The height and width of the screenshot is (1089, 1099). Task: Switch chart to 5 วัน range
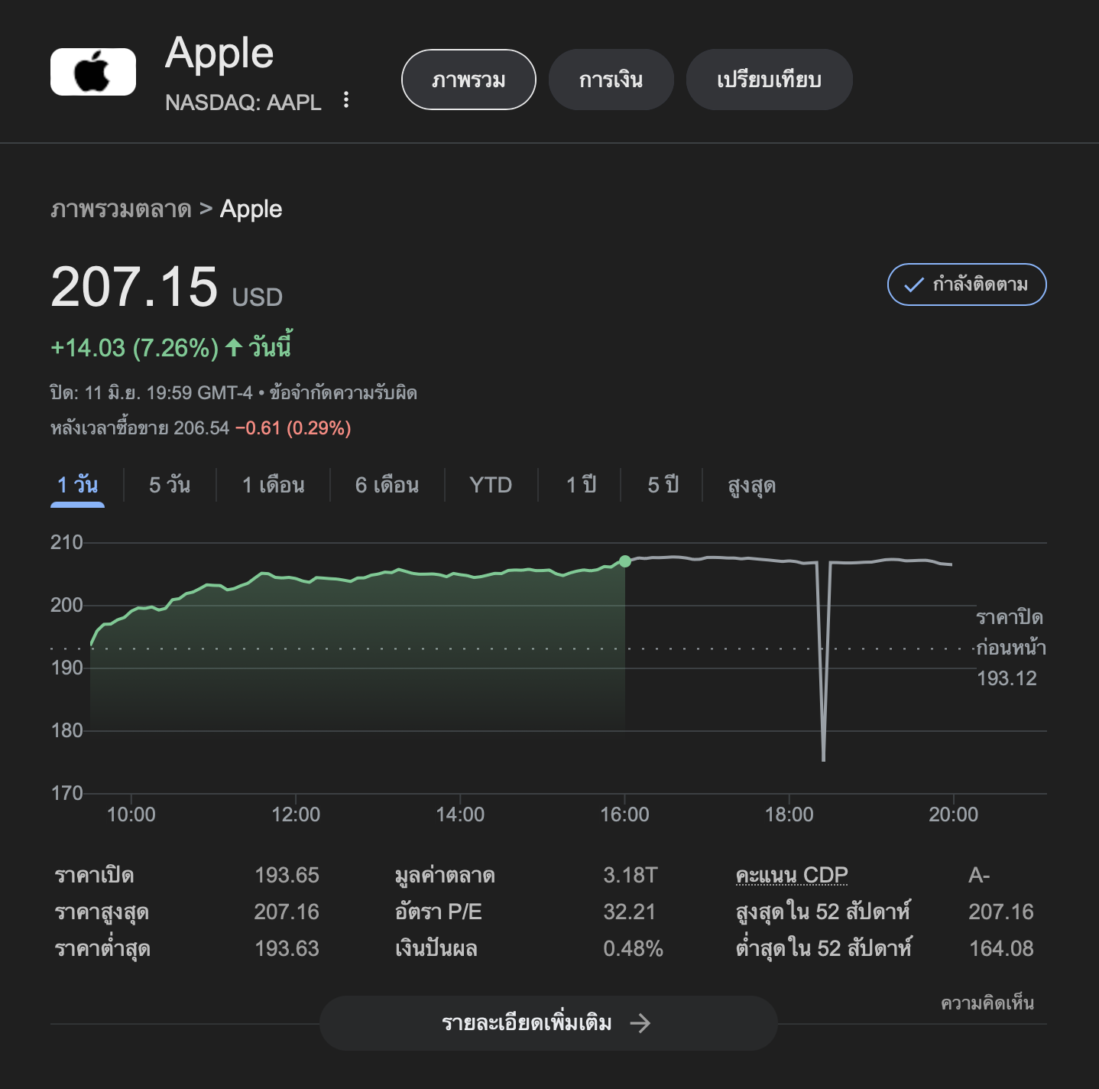click(169, 485)
